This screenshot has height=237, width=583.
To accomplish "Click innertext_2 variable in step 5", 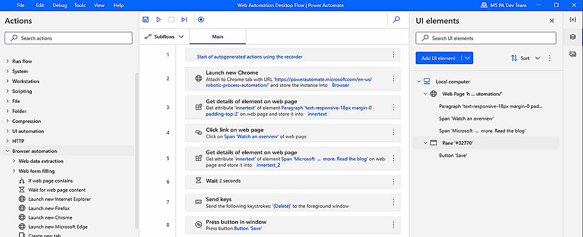I will 268,165.
